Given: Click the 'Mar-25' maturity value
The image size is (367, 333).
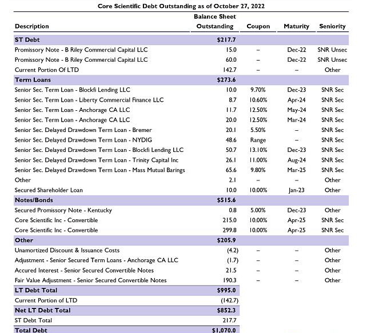Looking at the screenshot, I should pyautogui.click(x=297, y=170).
